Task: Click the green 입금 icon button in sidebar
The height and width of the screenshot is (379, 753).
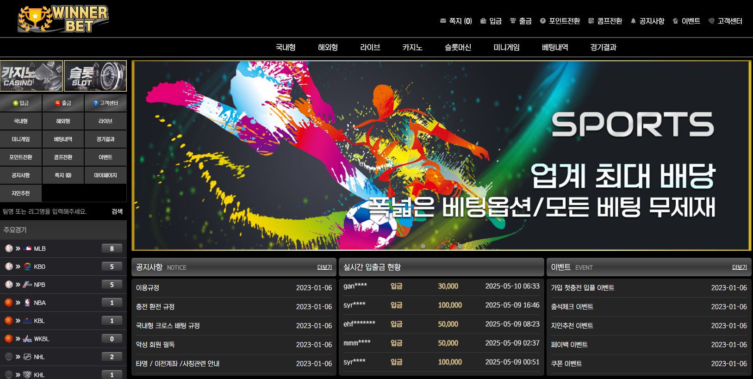Action: (21, 103)
